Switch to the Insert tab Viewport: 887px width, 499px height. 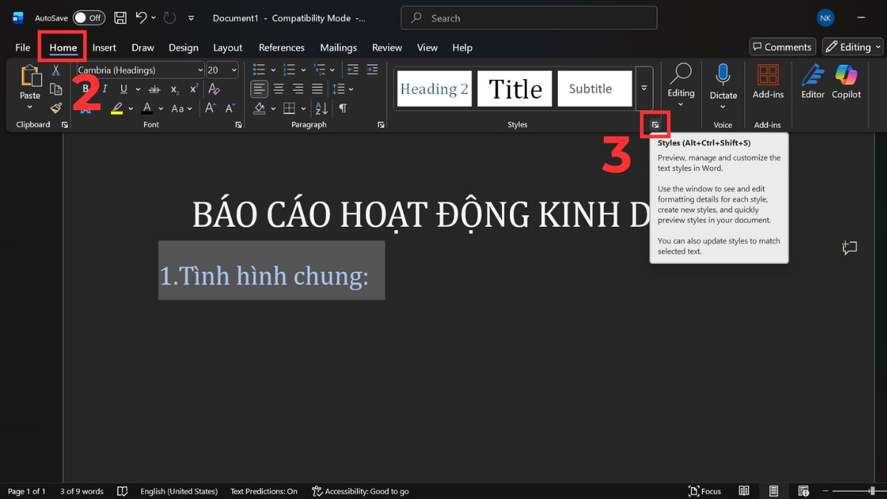pyautogui.click(x=104, y=47)
